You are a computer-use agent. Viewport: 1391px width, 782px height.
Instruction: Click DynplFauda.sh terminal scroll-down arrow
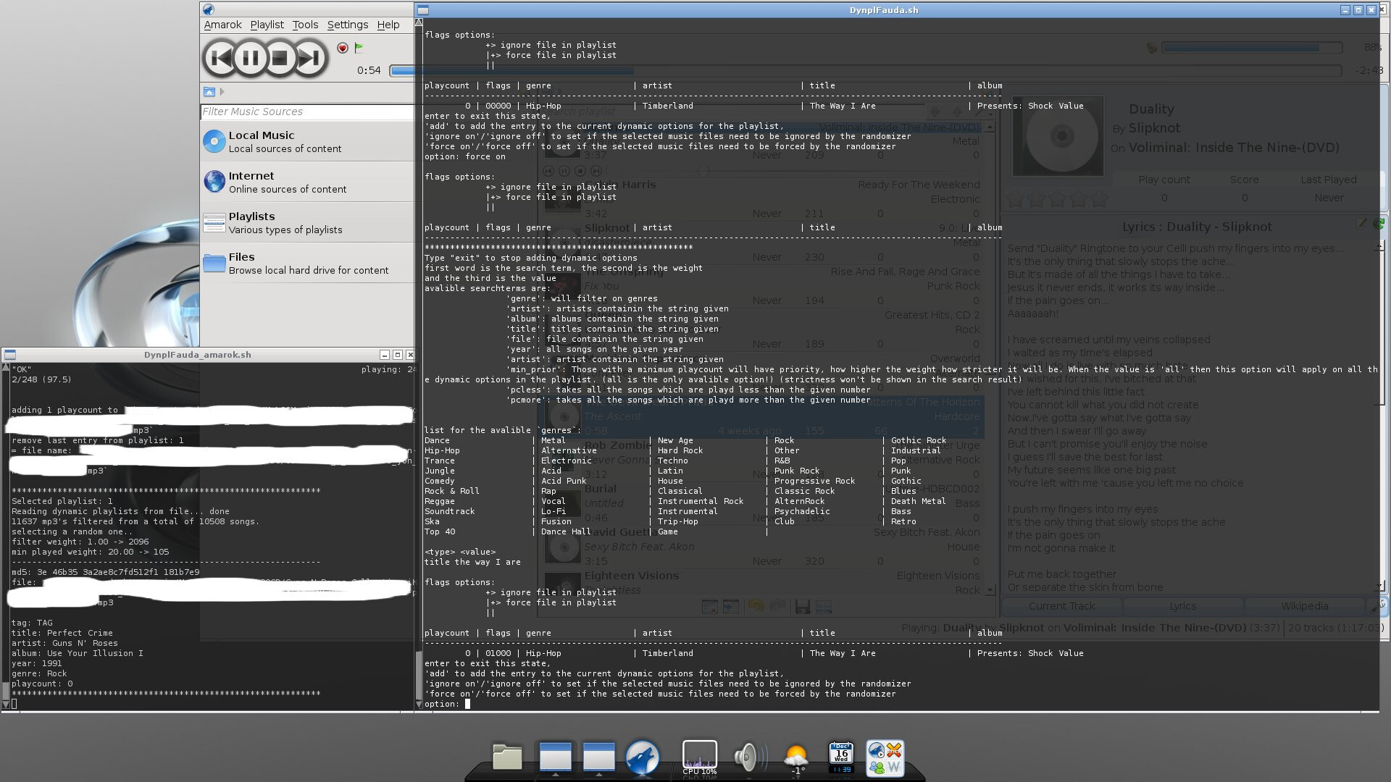[x=419, y=704]
